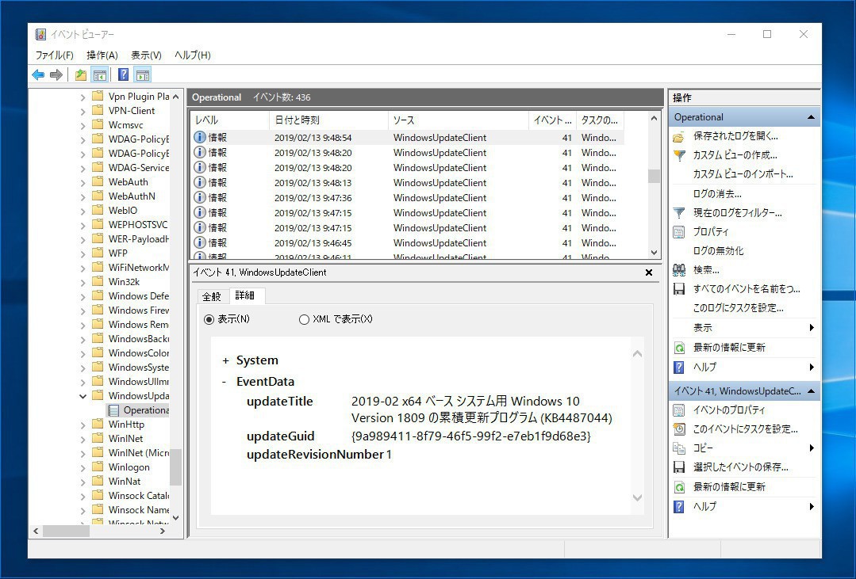Screen dimensions: 856x579
Task: Click the attach task to event icon
Action: click(x=678, y=429)
